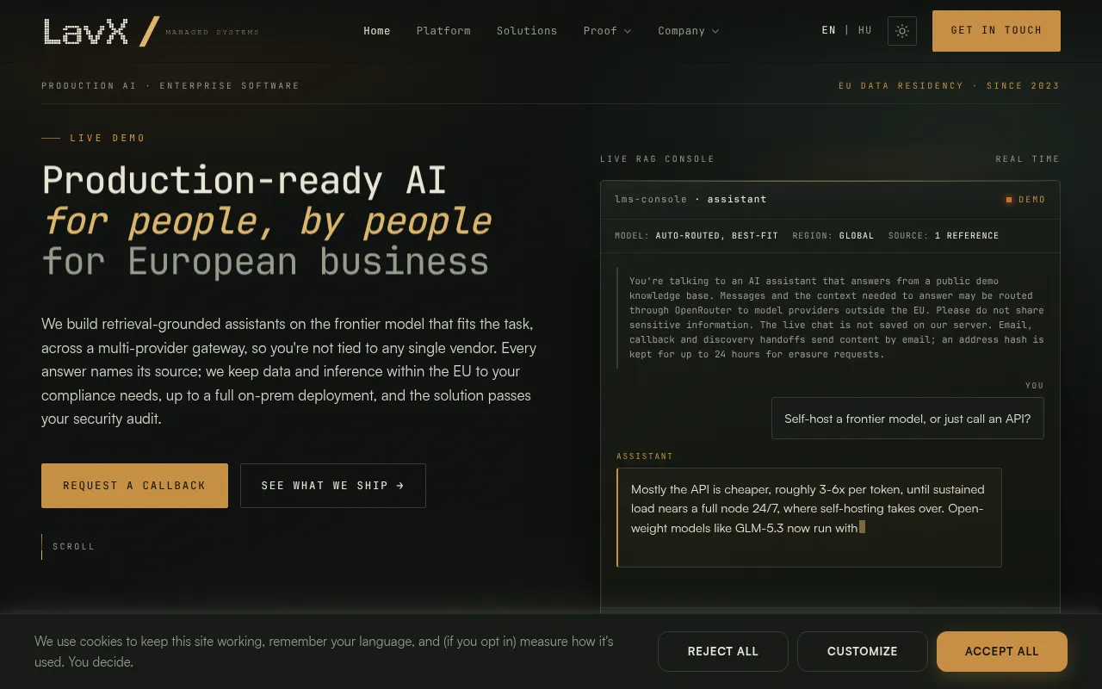Click the 'YOU' message label
Screen dimensions: 1102x689
click(x=1035, y=386)
